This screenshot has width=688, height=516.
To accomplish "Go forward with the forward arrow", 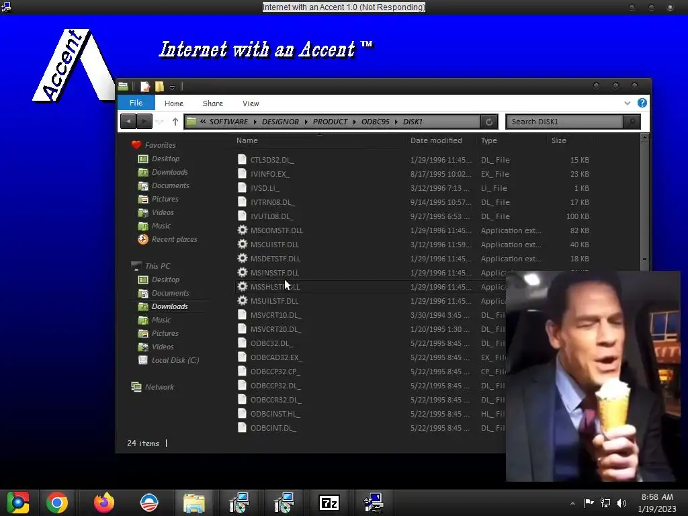I will 144,122.
